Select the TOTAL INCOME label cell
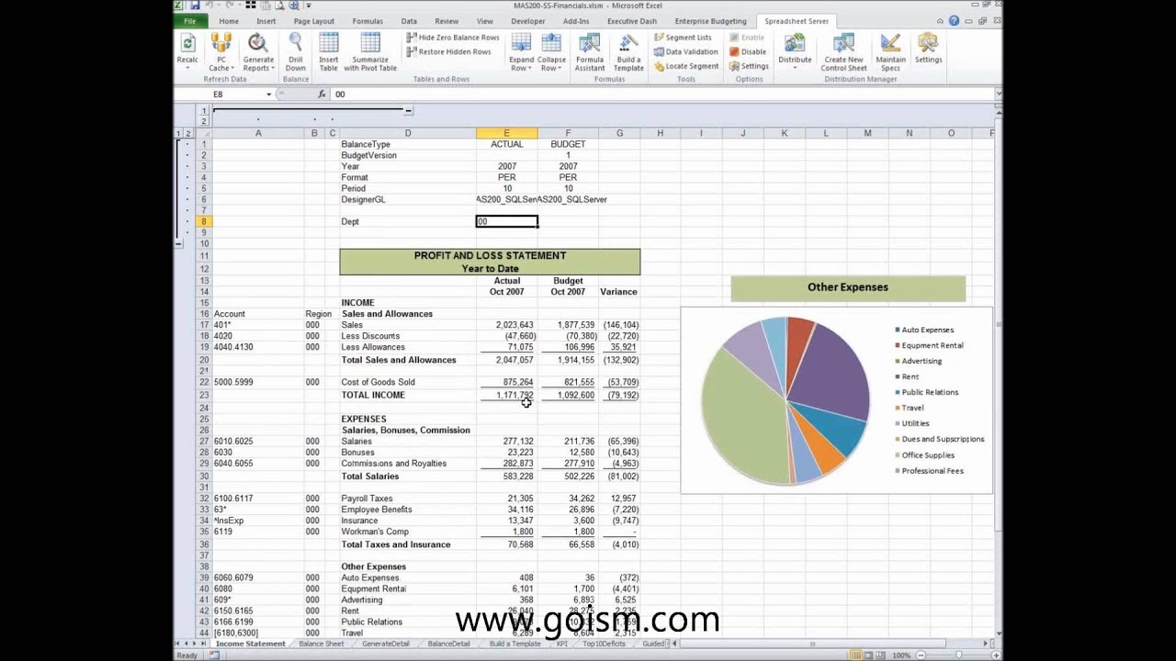Viewport: 1176px width, 661px height. (x=408, y=395)
